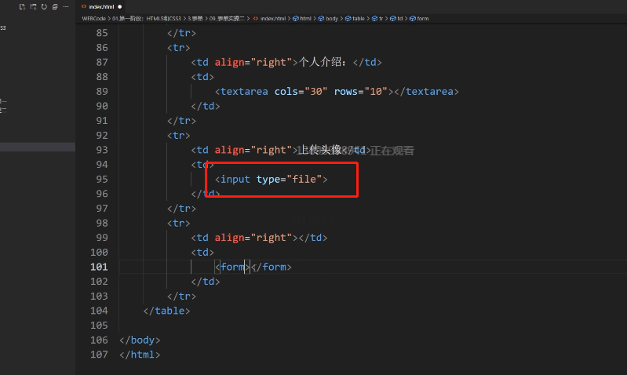Select the tr element breadcrumb

tap(381, 18)
